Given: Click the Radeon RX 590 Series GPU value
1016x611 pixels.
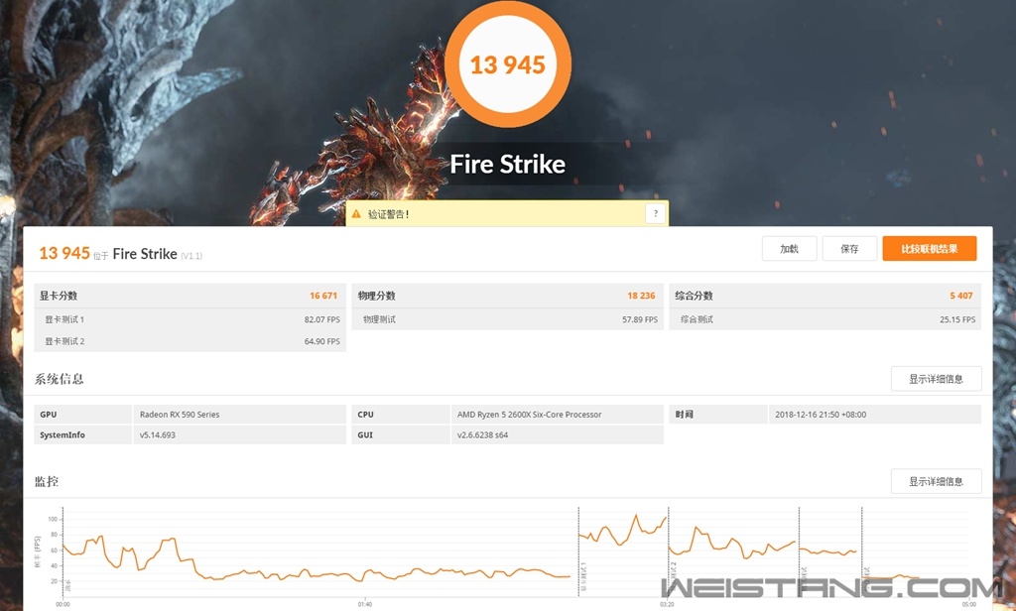Looking at the screenshot, I should point(180,415).
